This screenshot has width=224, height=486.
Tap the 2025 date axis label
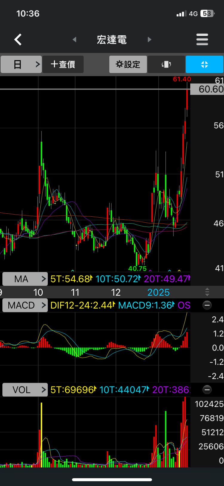pyautogui.click(x=159, y=292)
